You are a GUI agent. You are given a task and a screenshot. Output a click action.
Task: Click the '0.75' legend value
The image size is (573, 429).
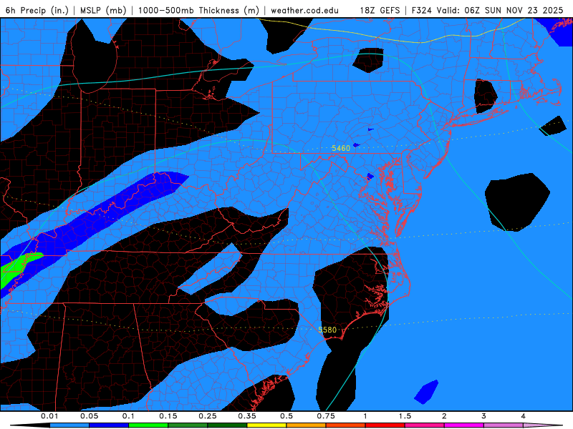point(326,416)
